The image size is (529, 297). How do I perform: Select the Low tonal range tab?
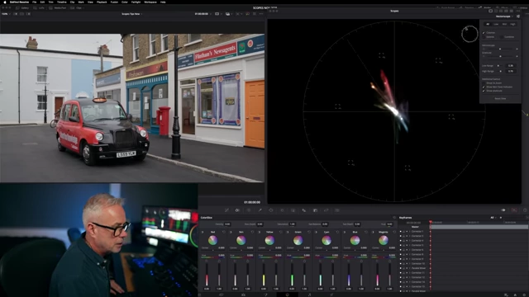point(496,24)
